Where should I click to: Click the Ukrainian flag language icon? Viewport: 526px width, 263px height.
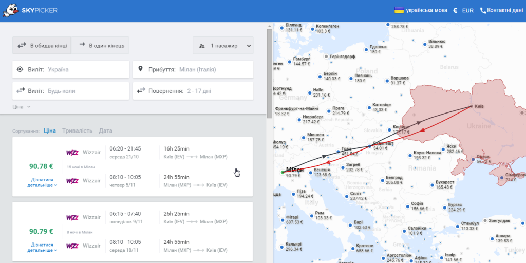click(x=399, y=10)
